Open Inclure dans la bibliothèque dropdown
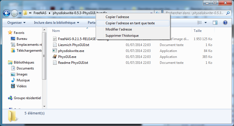The image size is (234, 126). (x=56, y=23)
